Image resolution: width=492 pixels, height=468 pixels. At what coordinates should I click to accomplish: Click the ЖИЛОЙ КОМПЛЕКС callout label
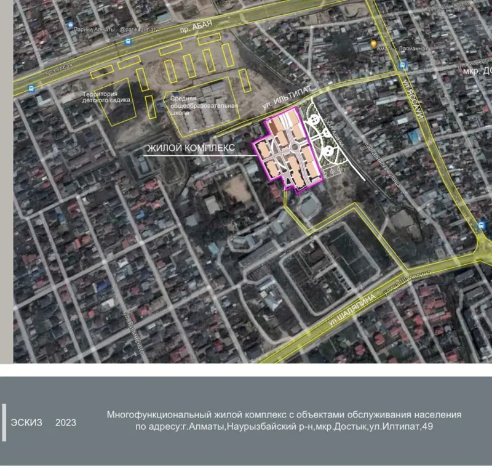click(191, 148)
